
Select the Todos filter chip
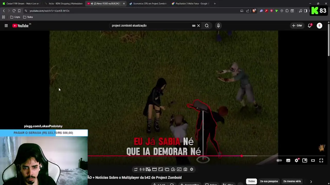251,181
